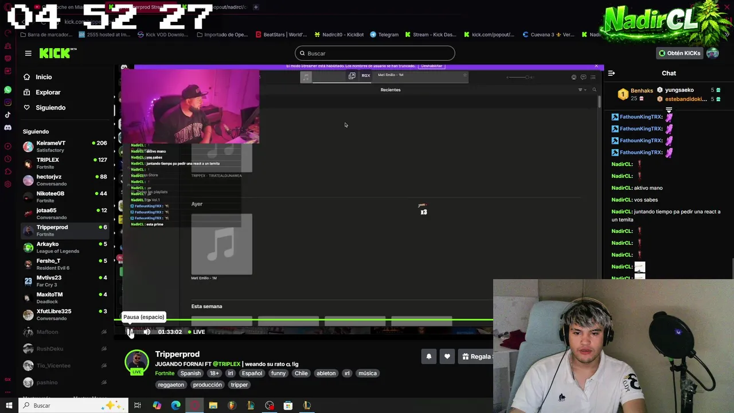Go to Inicio in the sidebar
Image resolution: width=734 pixels, height=413 pixels.
[x=44, y=77]
